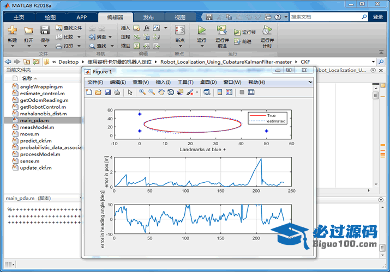This screenshot has height=272, width=390.
Task: Switch to the APP ribbon tab
Action: pyautogui.click(x=82, y=17)
